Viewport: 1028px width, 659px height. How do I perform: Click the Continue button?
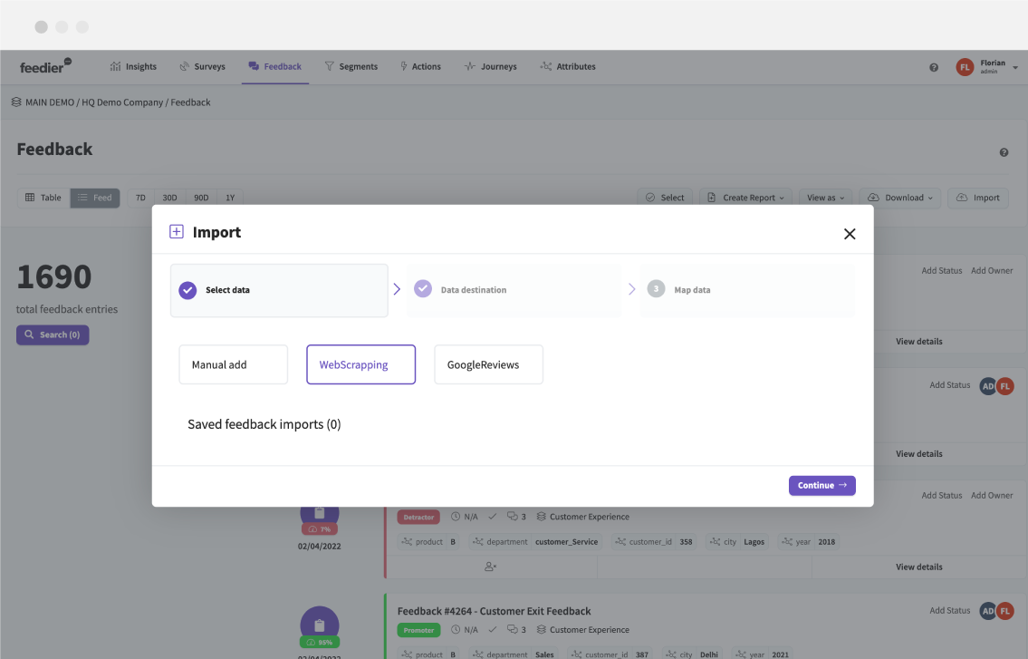(x=821, y=485)
